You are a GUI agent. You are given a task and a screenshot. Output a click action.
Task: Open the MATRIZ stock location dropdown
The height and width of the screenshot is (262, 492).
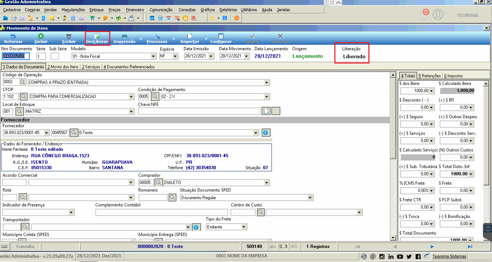click(x=131, y=111)
